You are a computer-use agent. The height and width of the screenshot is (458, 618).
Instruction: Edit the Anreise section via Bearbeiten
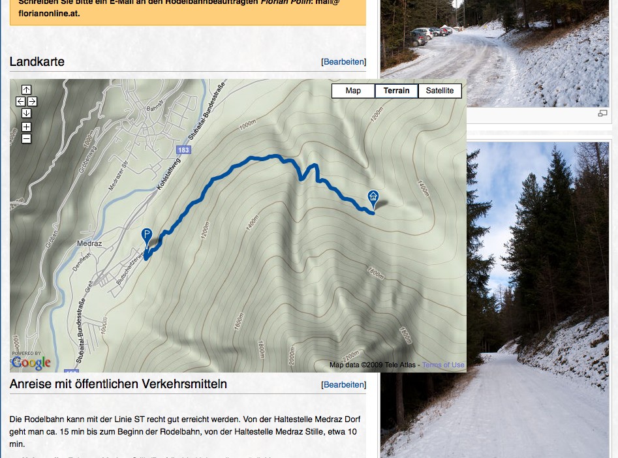(x=344, y=385)
